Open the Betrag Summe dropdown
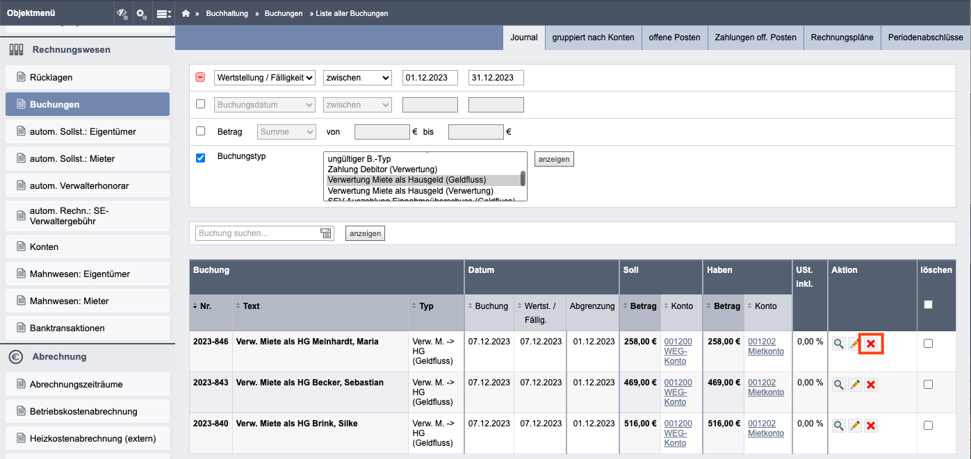Viewport: 971px width, 459px height. click(287, 131)
